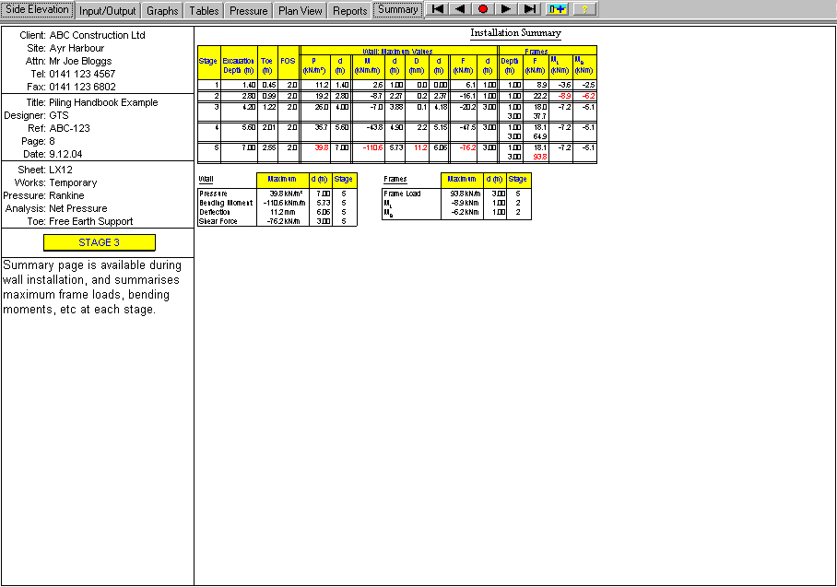Select the Summary tab
This screenshot has width=837, height=587.
pyautogui.click(x=398, y=9)
